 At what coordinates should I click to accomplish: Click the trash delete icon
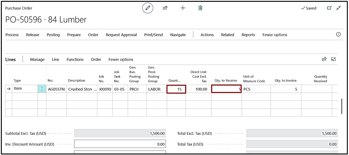200,8
